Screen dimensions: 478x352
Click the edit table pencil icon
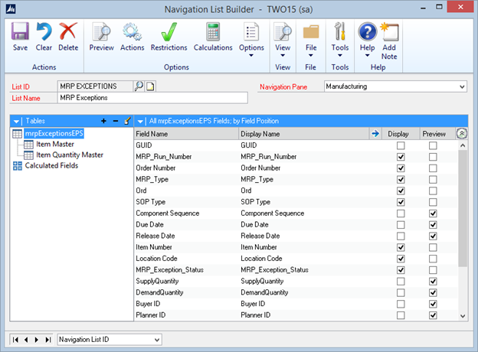coord(127,121)
